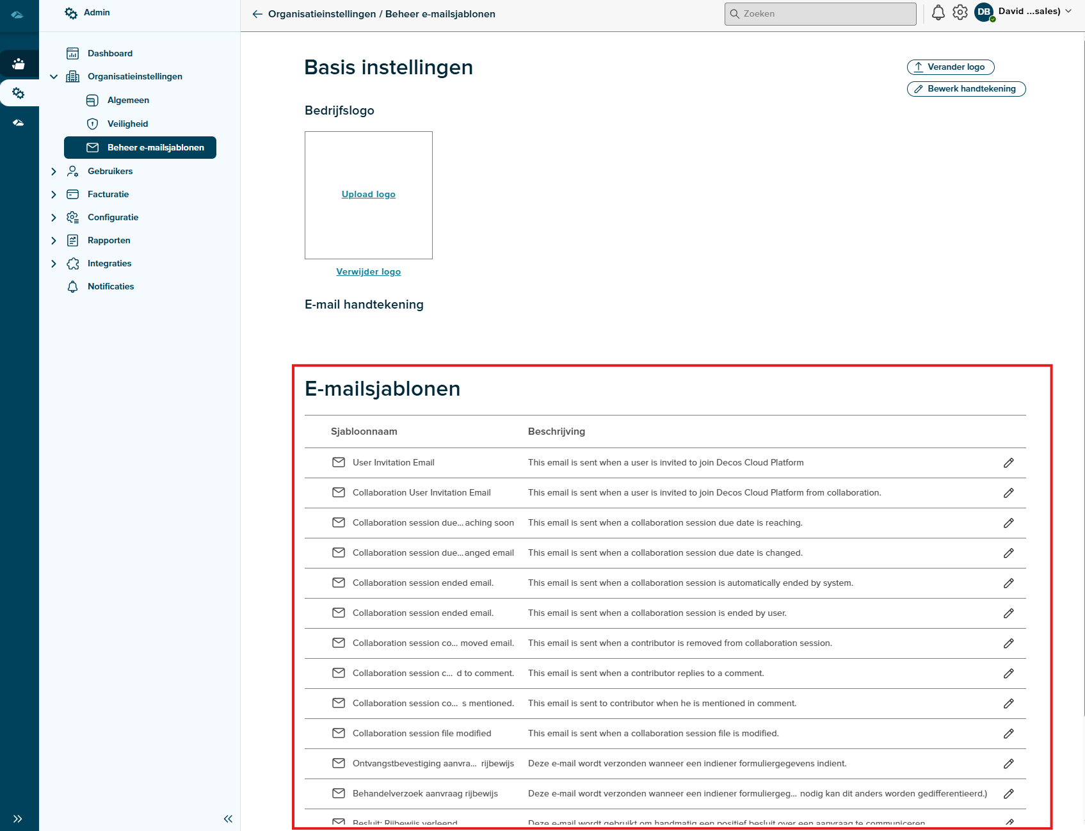The width and height of the screenshot is (1085, 831).
Task: Expand the Integraties section
Action: (54, 263)
